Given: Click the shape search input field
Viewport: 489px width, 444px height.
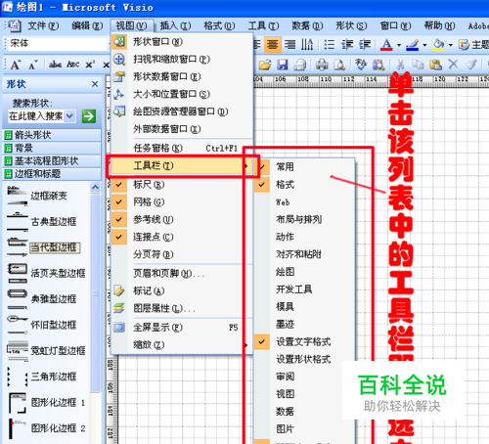Looking at the screenshot, I should 36,116.
